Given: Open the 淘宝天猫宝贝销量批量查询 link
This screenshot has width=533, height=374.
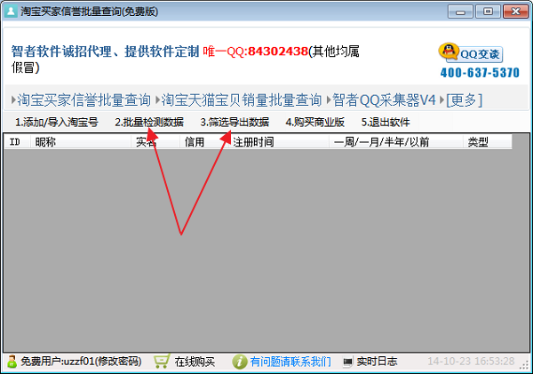Looking at the screenshot, I should [242, 100].
